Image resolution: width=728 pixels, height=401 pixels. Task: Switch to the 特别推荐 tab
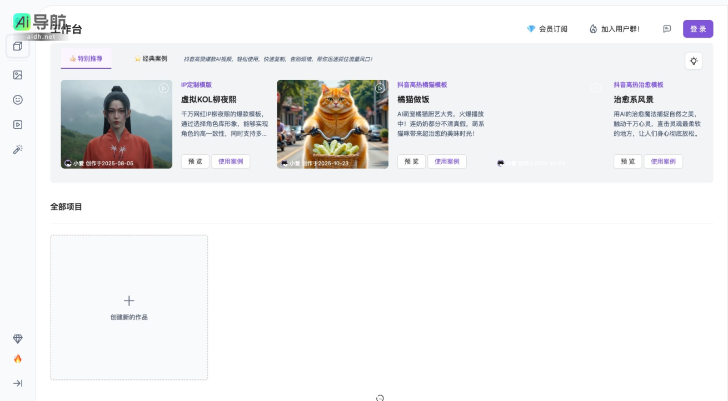pos(86,58)
